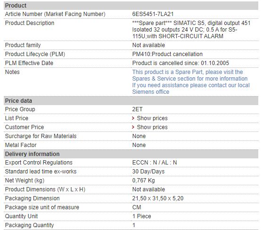
Task: Click the Price data section header
Action: tap(131, 101)
